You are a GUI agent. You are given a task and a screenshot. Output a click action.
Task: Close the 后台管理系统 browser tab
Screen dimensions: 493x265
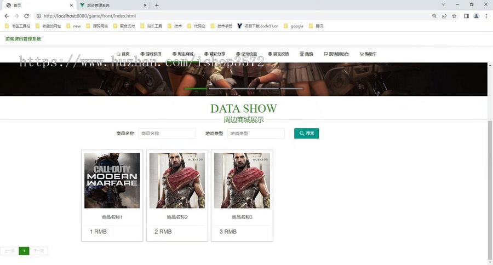click(145, 5)
